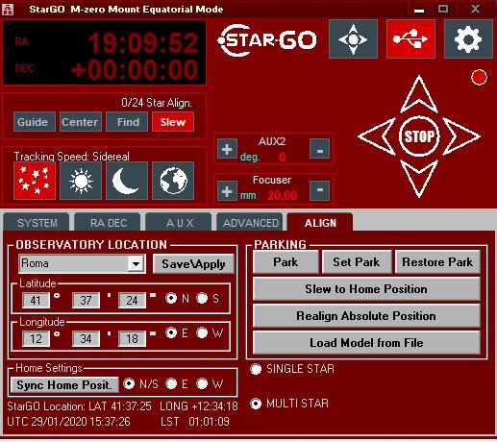Select longitude E radio button

[171, 332]
